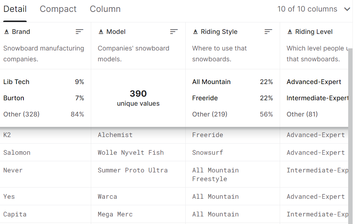Click the Riding Style sort icon
This screenshot has width=359, height=224.
tap(268, 32)
